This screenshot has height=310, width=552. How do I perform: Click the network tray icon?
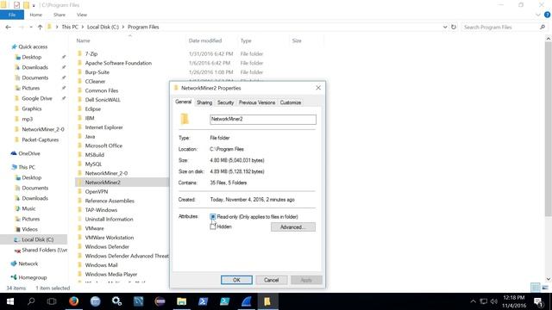point(484,301)
